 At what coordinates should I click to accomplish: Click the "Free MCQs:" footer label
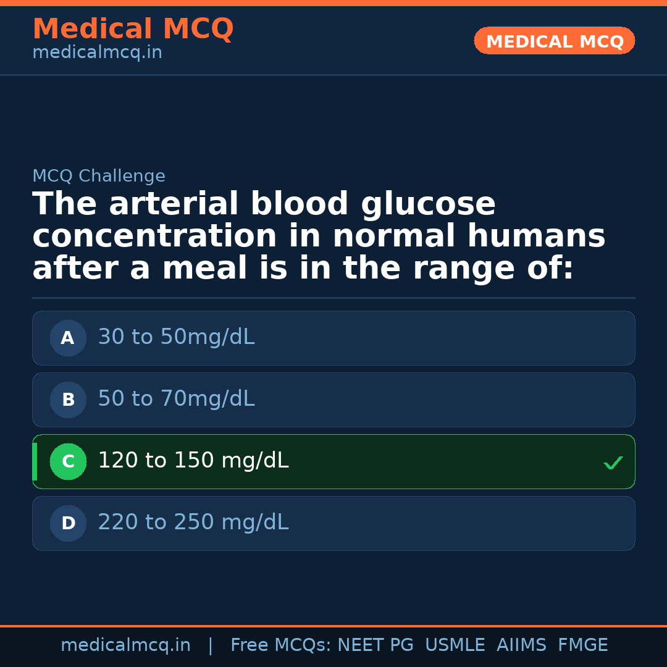click(x=281, y=645)
